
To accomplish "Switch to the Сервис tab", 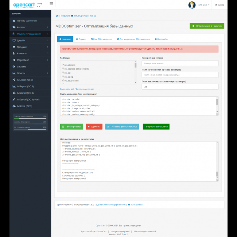I will (81, 39).
